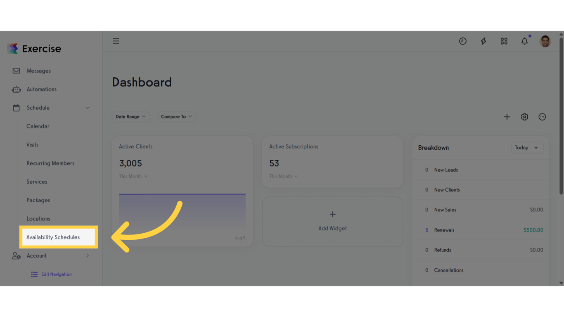Open the apps grid icon
Image resolution: width=564 pixels, height=317 pixels.
(504, 41)
